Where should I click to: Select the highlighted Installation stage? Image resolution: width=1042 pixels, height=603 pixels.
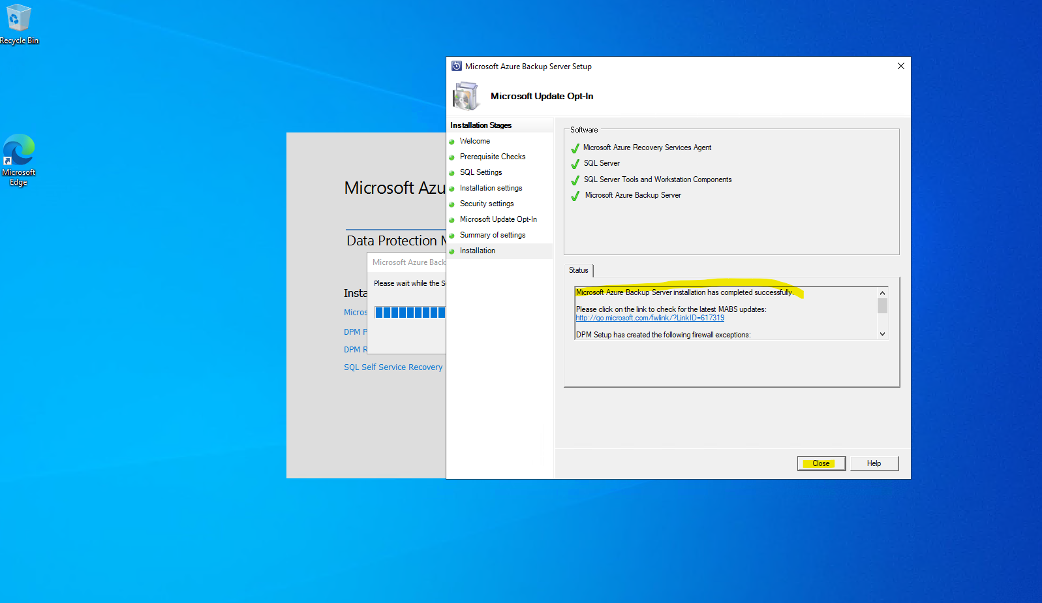[x=500, y=251]
